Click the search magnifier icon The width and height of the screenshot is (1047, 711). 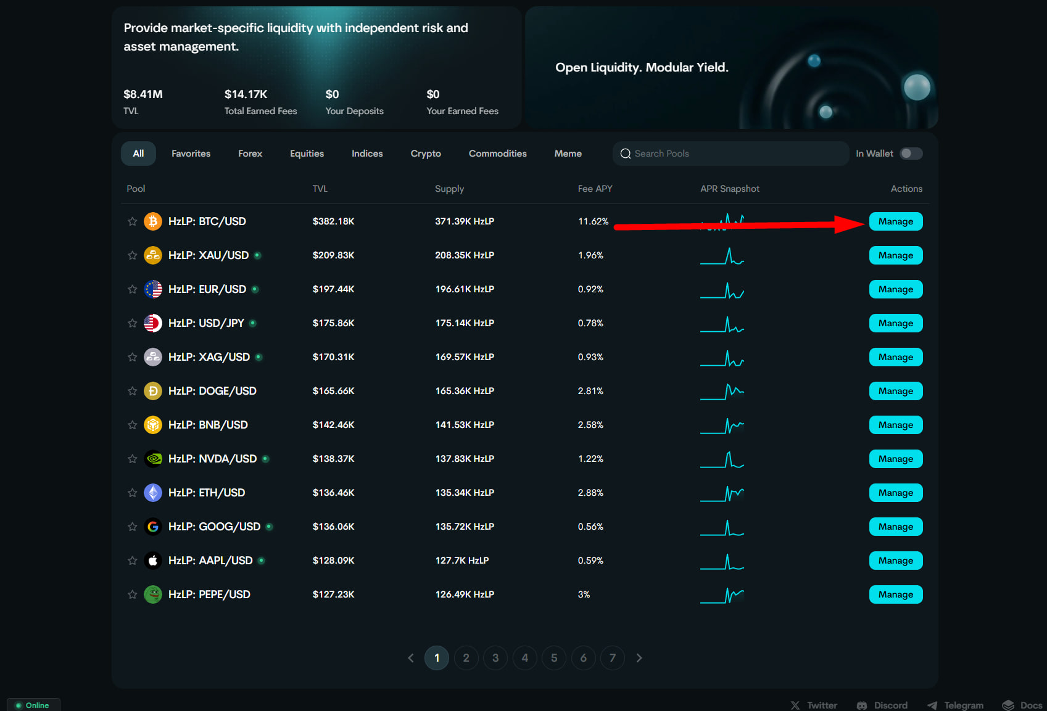click(625, 154)
